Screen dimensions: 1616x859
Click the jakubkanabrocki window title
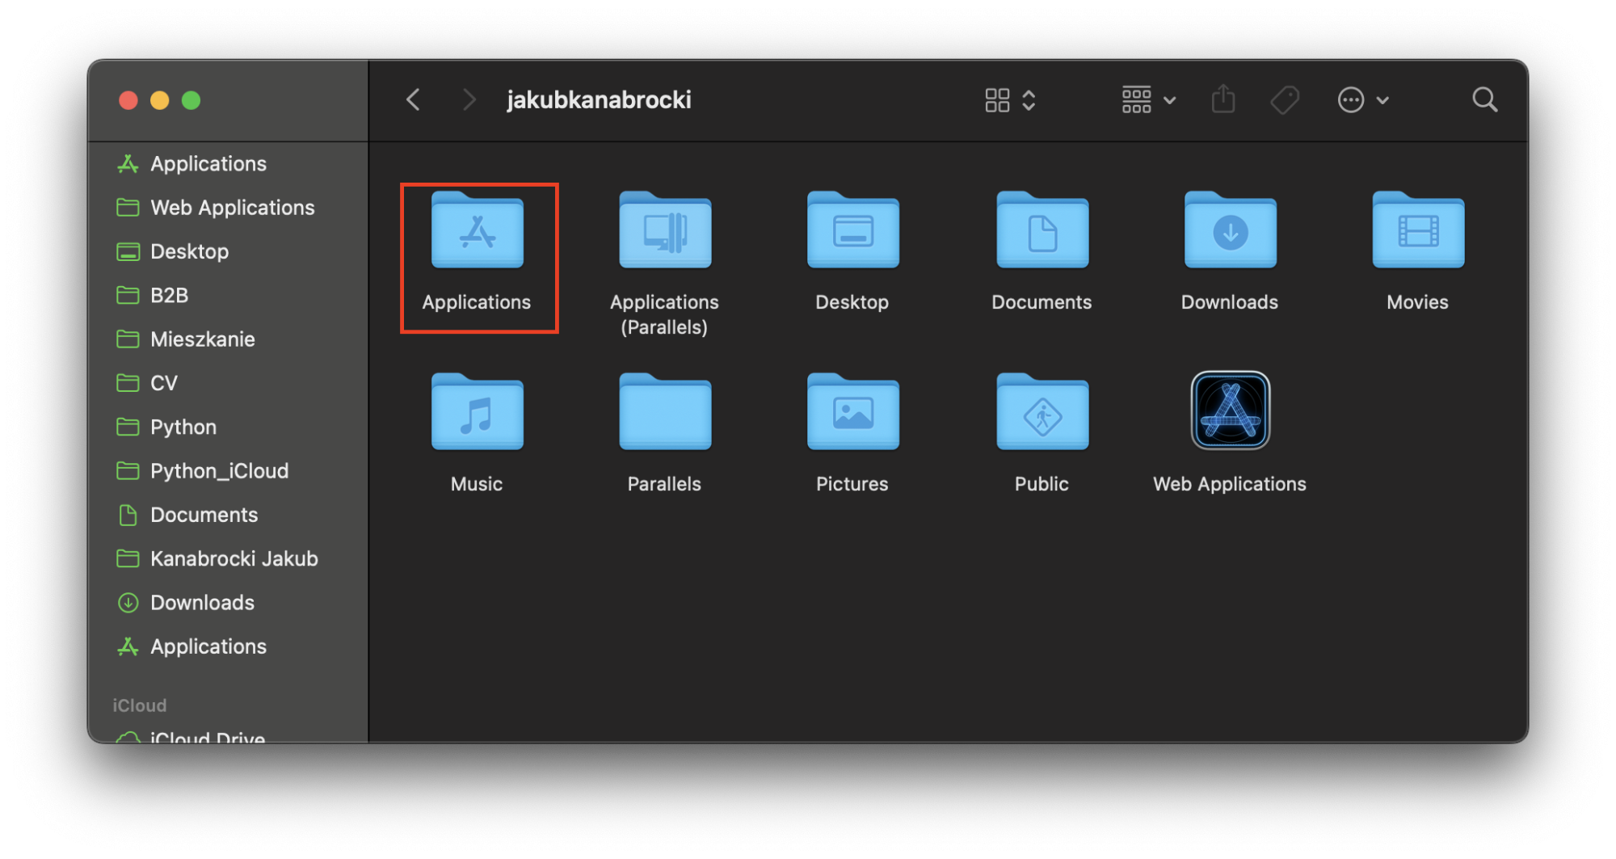pyautogui.click(x=599, y=100)
